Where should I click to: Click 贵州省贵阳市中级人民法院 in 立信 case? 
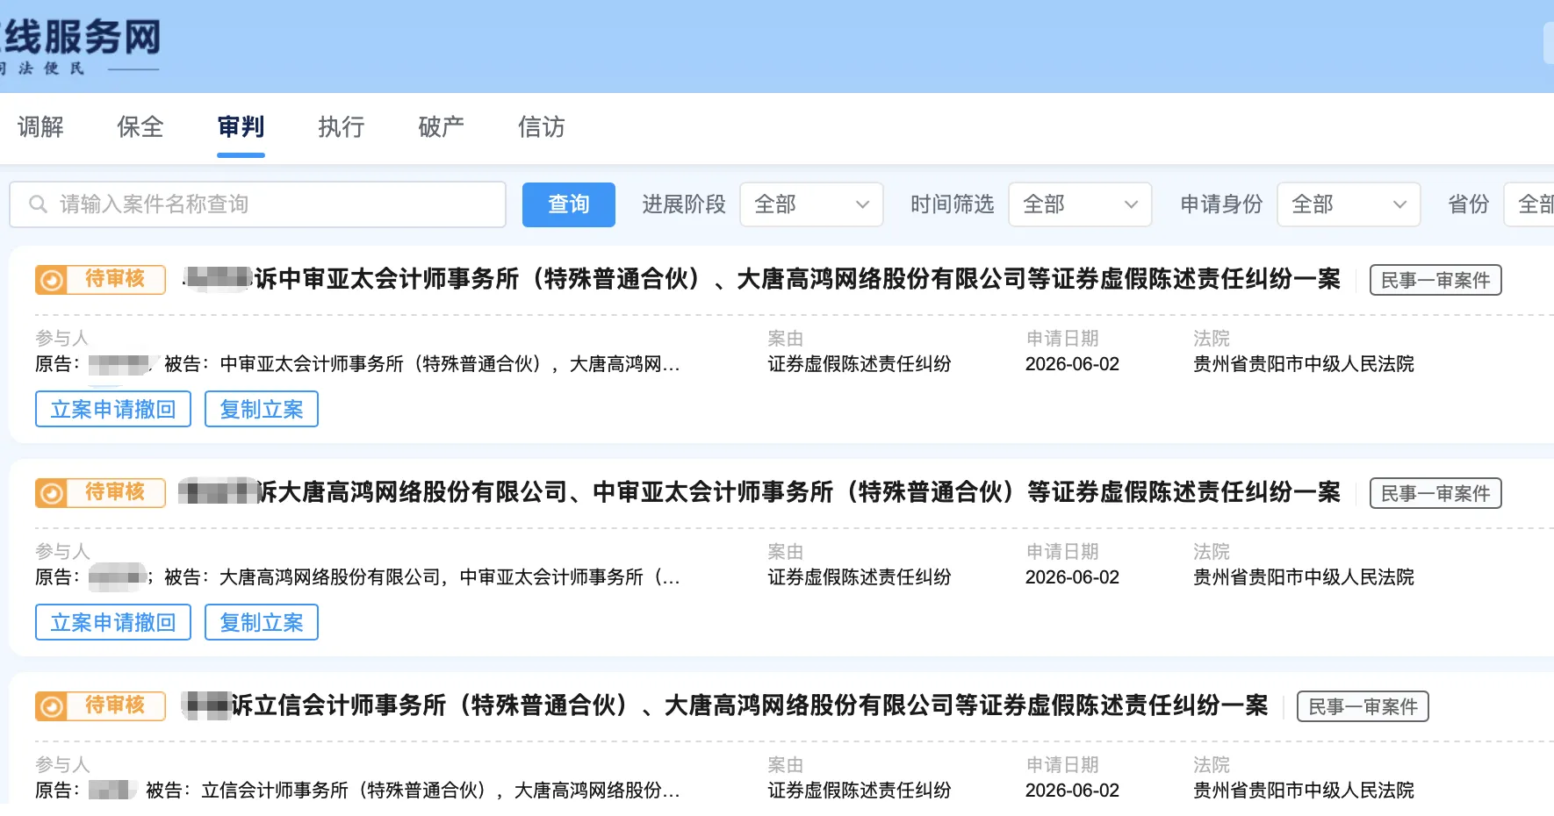pos(1304,791)
